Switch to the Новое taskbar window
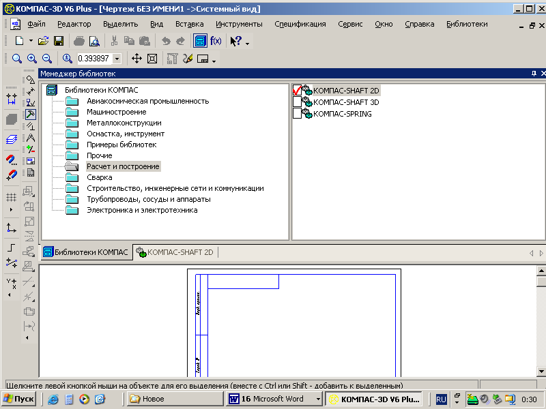The image size is (546, 409). click(174, 399)
